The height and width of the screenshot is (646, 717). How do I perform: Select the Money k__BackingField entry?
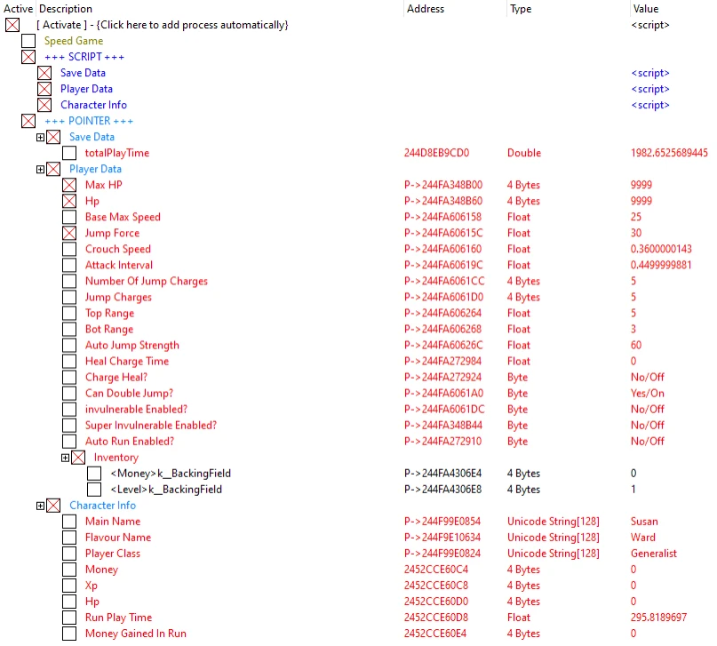pos(170,474)
